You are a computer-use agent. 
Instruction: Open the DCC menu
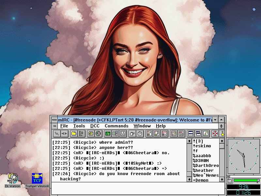pos(95,126)
